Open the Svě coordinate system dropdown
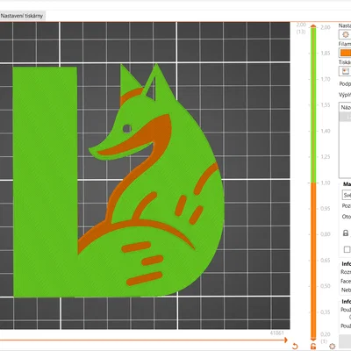Screen dimensions: 351x351 pyautogui.click(x=347, y=195)
